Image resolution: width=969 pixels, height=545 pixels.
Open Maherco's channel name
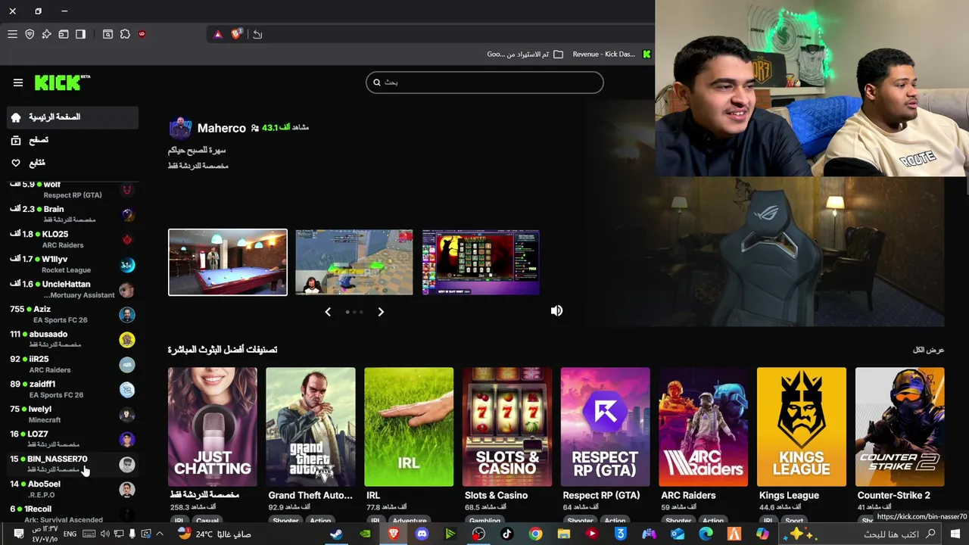point(221,128)
